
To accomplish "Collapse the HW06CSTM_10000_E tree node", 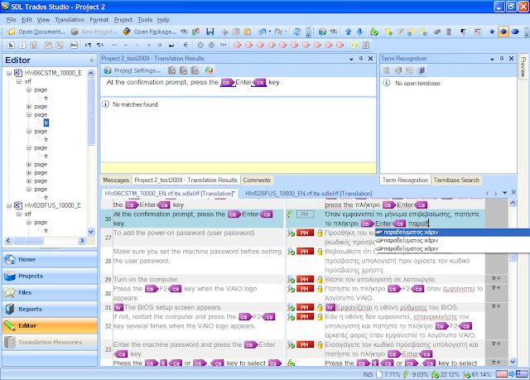I will pos(9,73).
